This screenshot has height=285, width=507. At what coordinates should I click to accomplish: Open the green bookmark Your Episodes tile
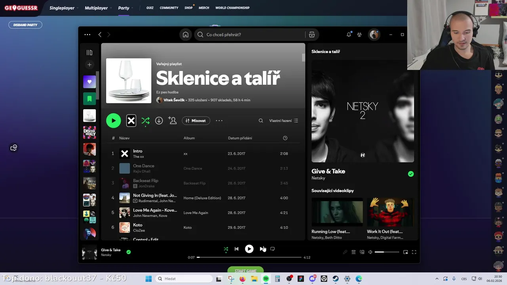coord(90,99)
